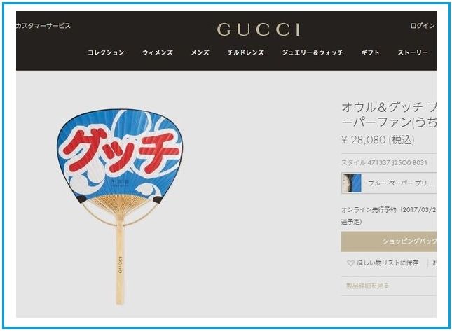Open the ギフト menu

point(370,52)
